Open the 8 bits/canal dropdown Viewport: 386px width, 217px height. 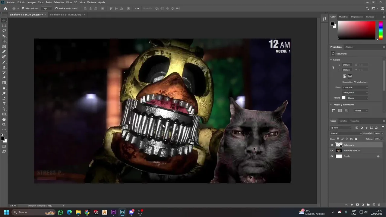355,93
